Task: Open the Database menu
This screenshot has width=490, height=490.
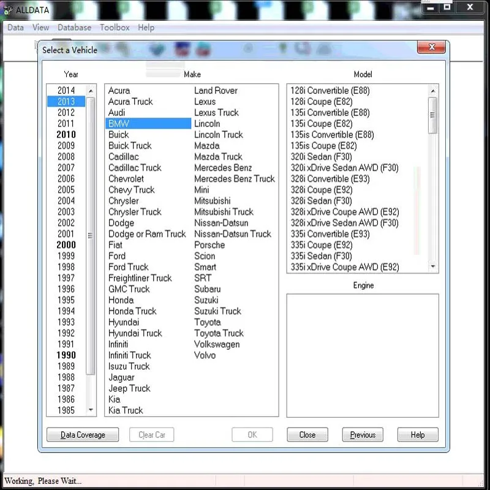Action: [x=74, y=28]
